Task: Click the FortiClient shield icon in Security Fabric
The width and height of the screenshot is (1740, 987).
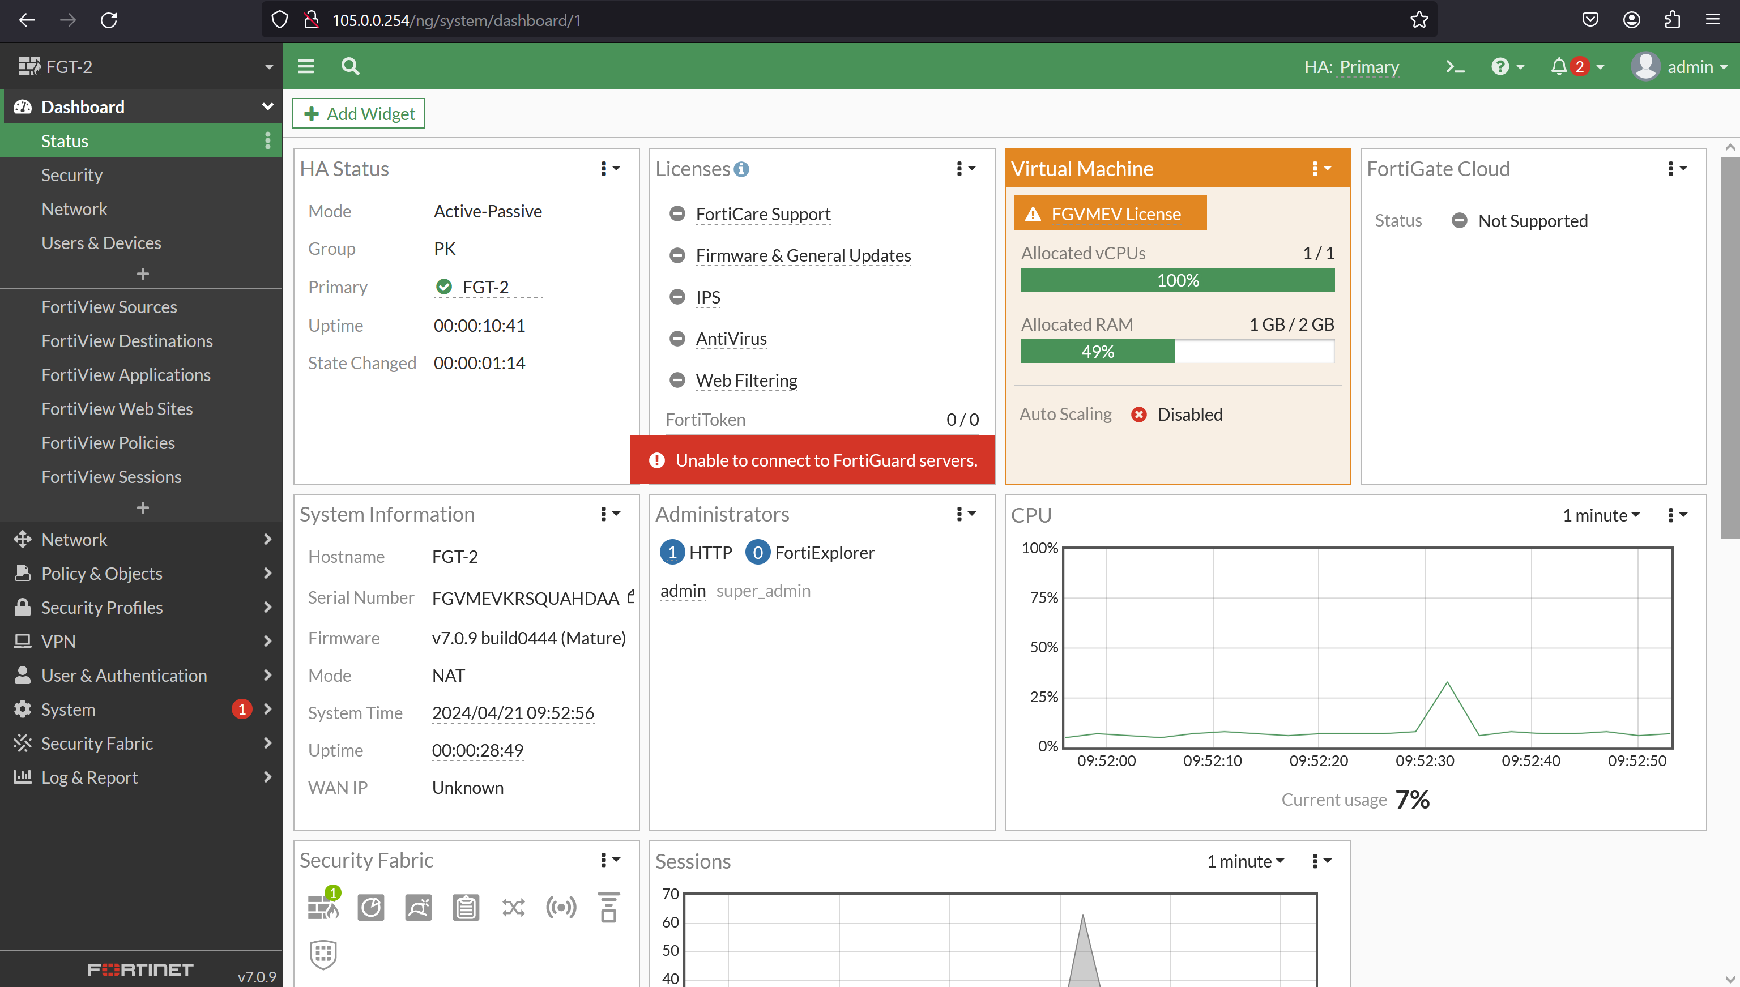Action: [x=322, y=955]
